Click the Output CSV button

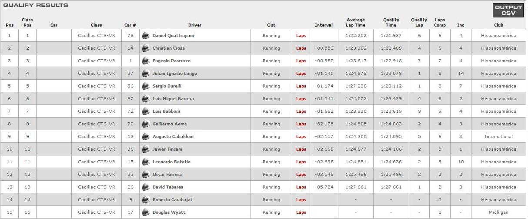(508, 10)
